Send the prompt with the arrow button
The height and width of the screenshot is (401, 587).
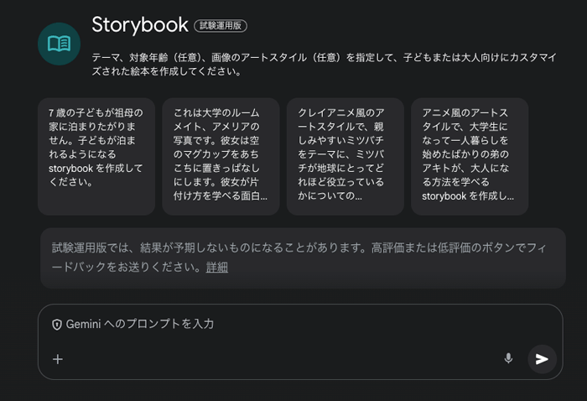542,359
